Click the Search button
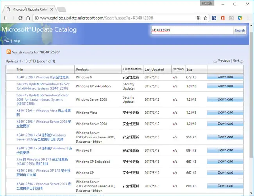Screen dimensions: 254x196 240,30
